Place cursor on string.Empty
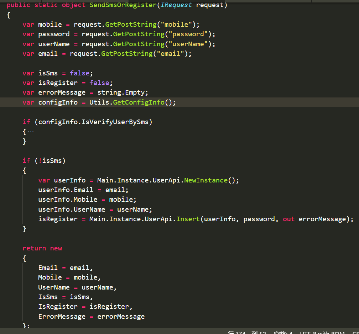359x334 pixels. tap(121, 92)
